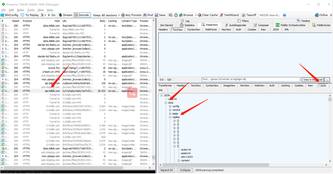Click the Go resume button
This screenshot has width=333, height=174.
[52, 15]
